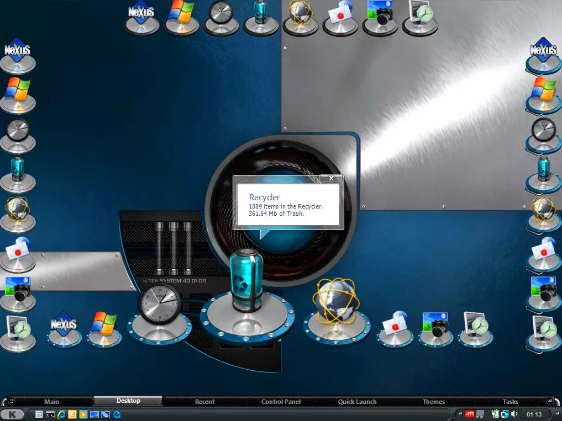Screen dimensions: 562x421
Task: Open the globe icon in the left dock
Action: point(18,214)
